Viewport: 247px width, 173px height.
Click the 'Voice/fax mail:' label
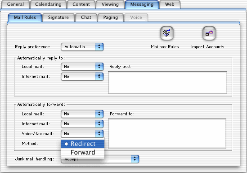tap(38, 134)
